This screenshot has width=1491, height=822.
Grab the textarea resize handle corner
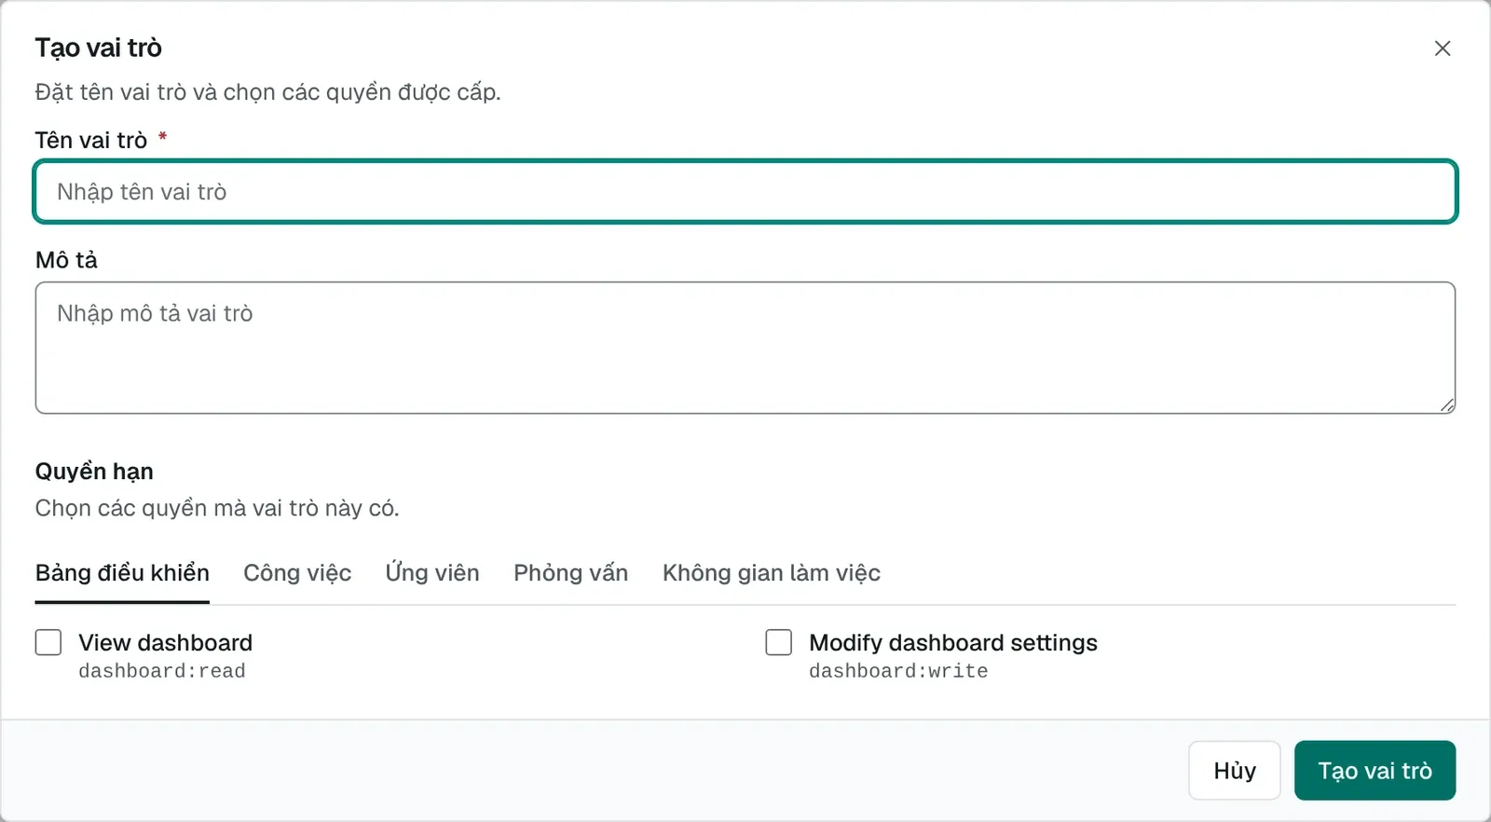1446,404
